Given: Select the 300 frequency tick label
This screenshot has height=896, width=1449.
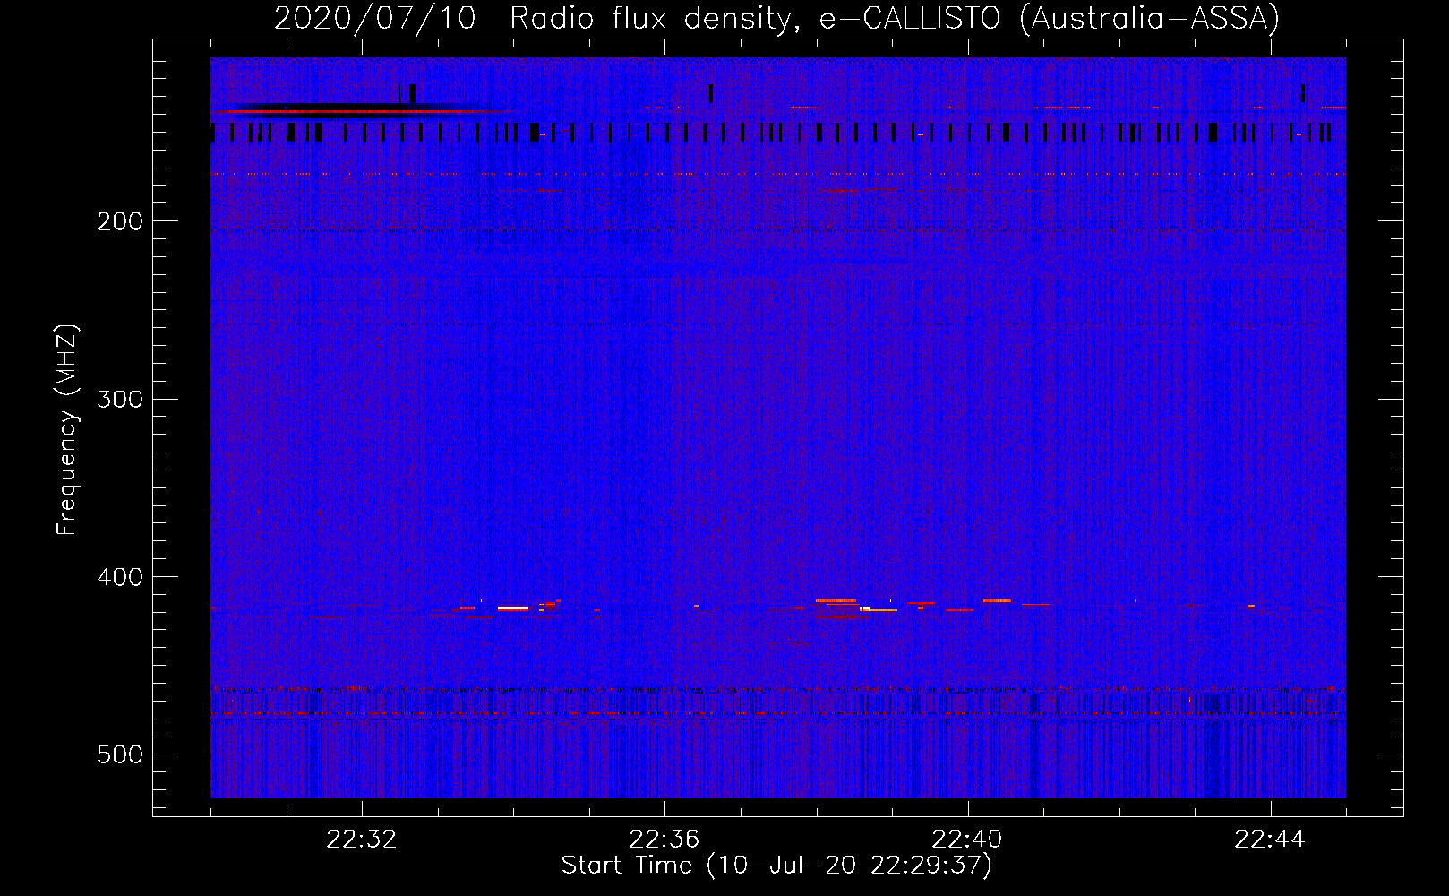Looking at the screenshot, I should [x=120, y=399].
